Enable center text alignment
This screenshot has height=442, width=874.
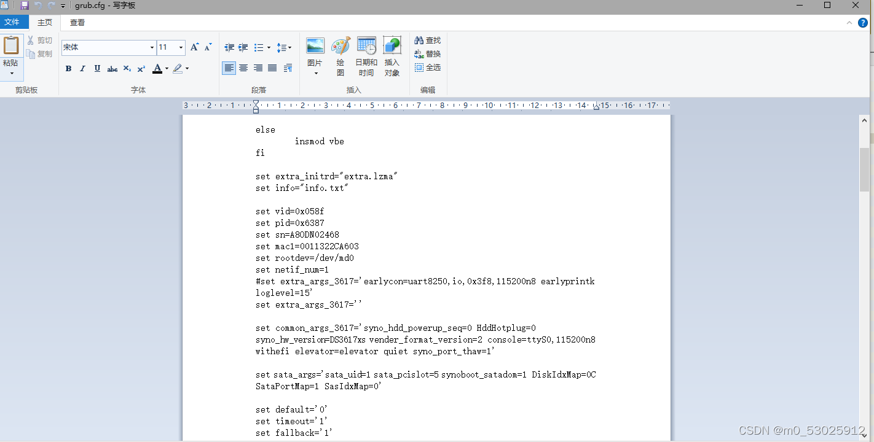click(243, 68)
